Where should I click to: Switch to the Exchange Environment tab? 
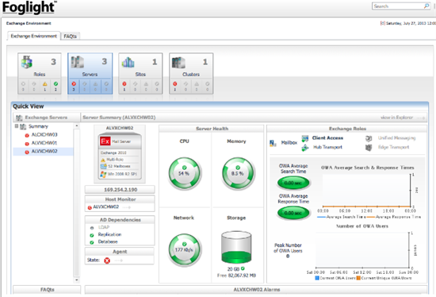click(x=33, y=36)
